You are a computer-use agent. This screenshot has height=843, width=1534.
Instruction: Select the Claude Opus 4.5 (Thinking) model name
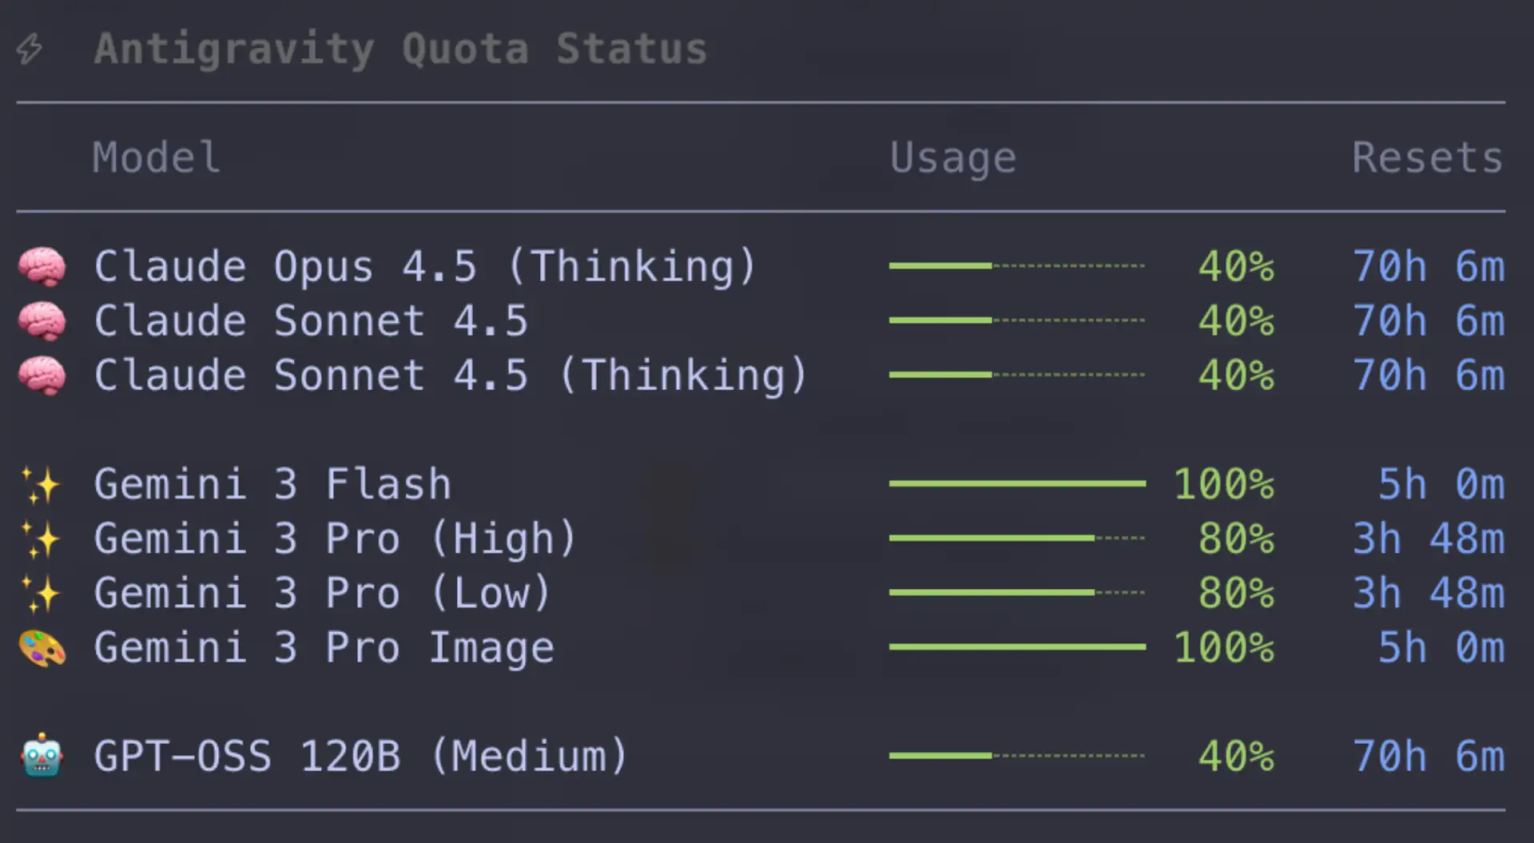(425, 267)
